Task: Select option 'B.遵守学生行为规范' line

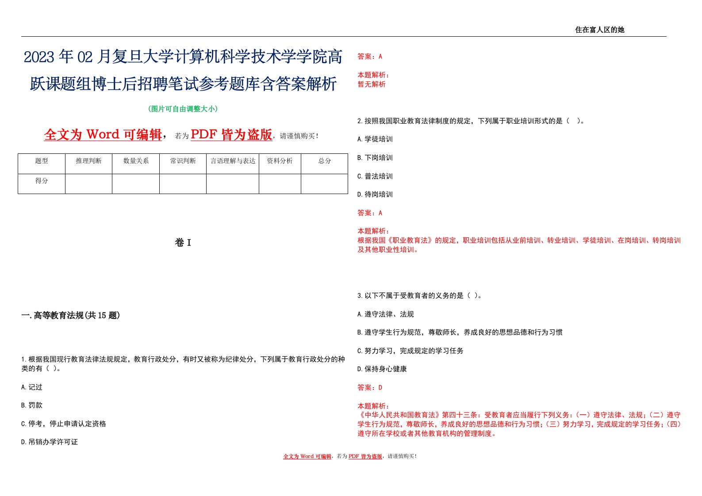Action: [x=460, y=332]
